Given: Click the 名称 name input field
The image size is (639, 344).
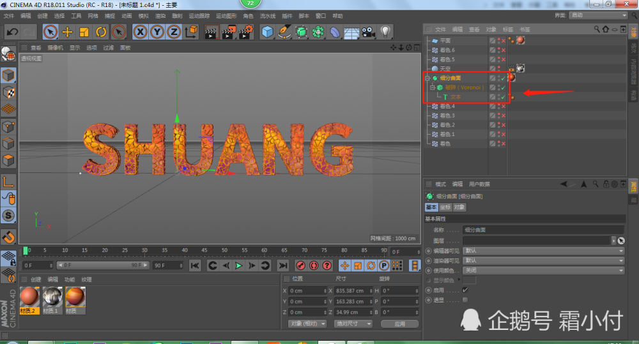Looking at the screenshot, I should click(x=543, y=230).
